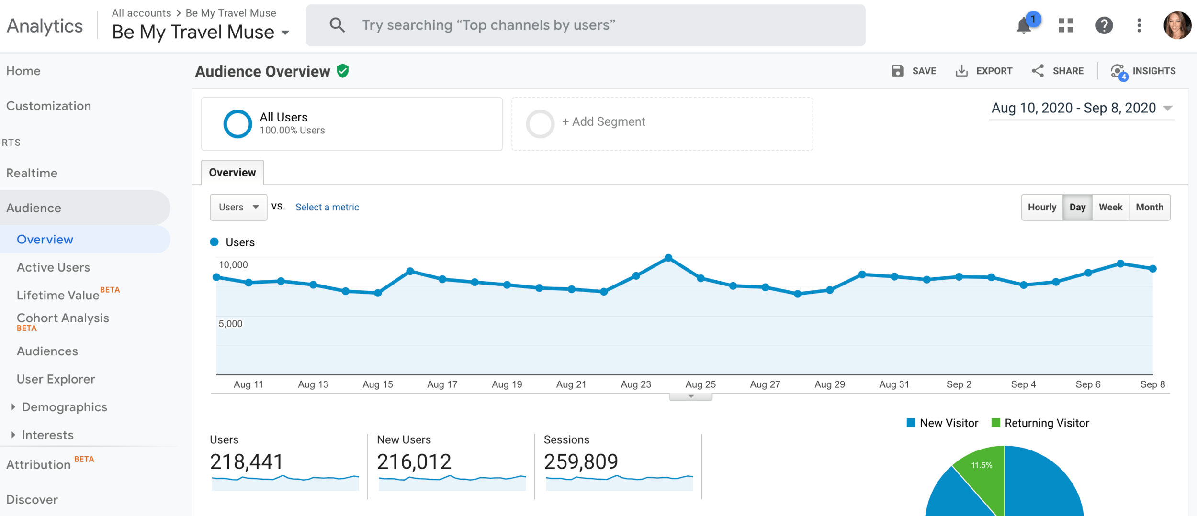Click the Sessions value 259,809
1197x516 pixels.
[581, 461]
